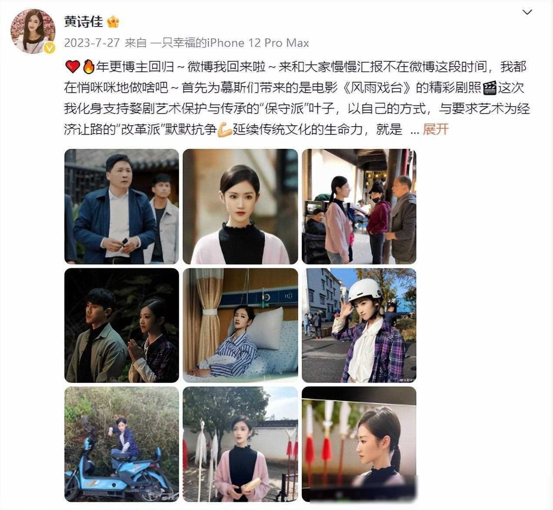Click the fire emoji in post text
This screenshot has width=553, height=510.
tap(88, 67)
